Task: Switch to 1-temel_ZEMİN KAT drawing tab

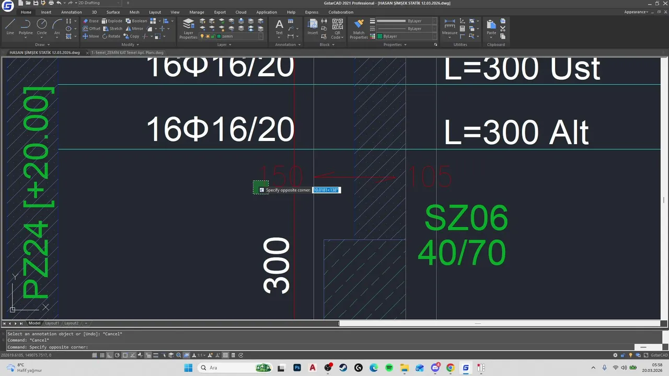Action: 128,53
